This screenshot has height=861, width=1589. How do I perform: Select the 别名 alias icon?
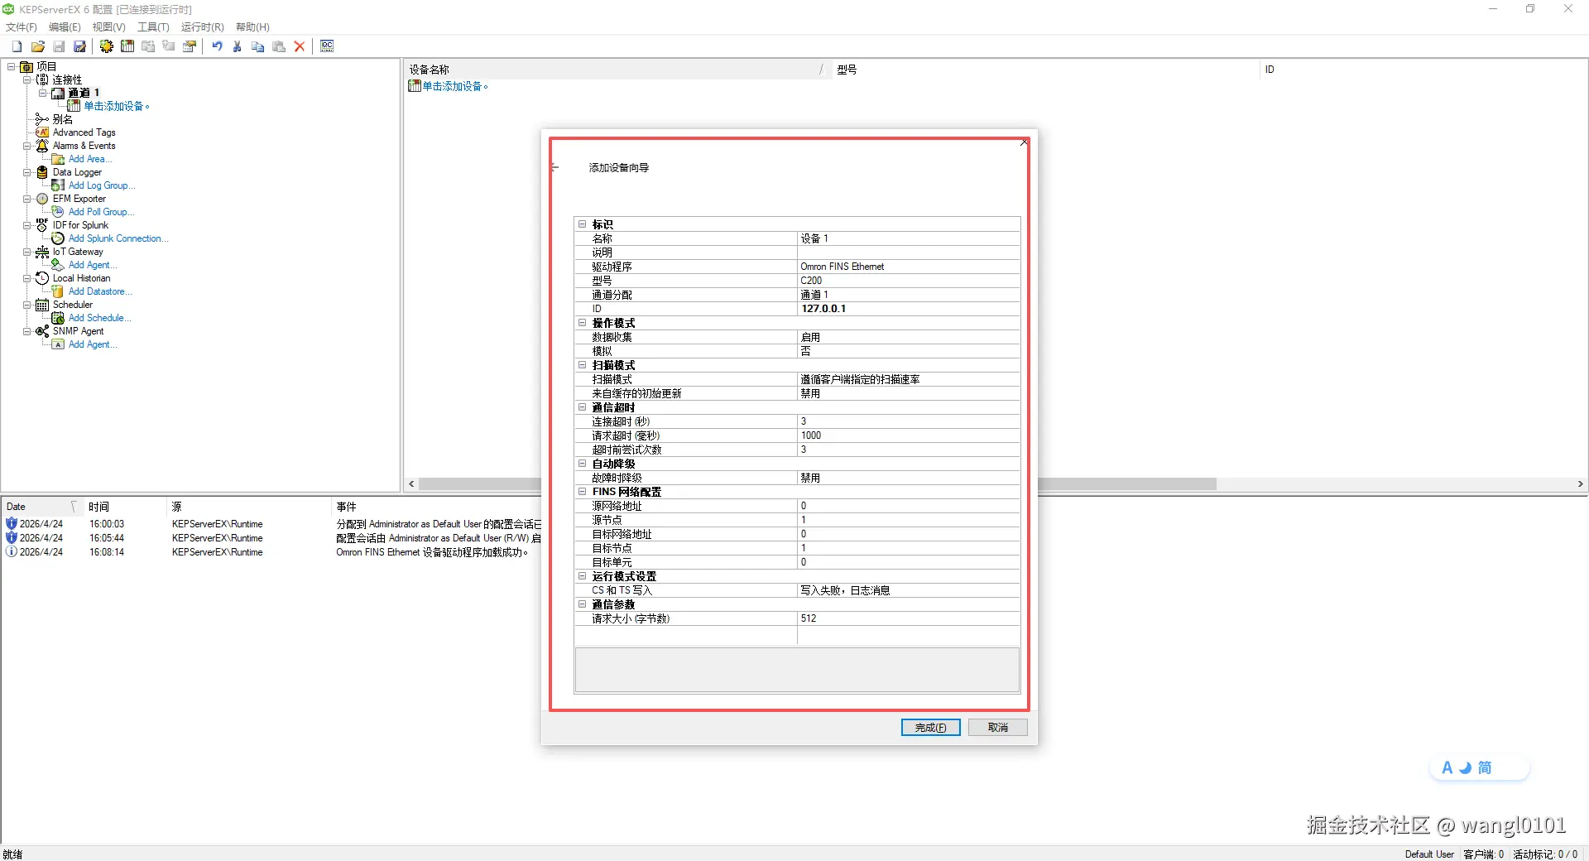point(42,119)
